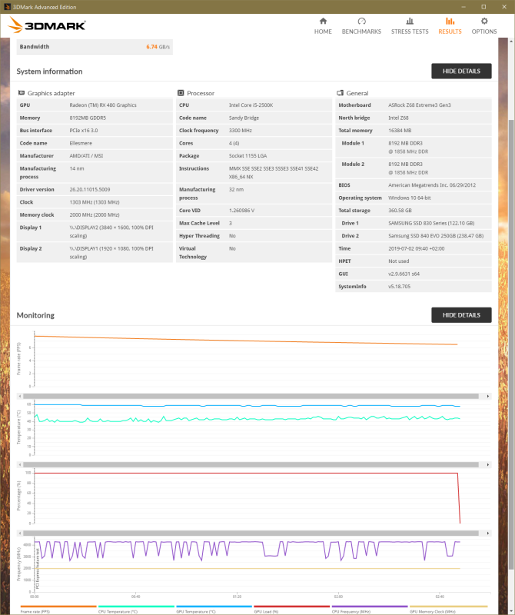This screenshot has width=515, height=615.
Task: Toggle Frame rate (FPS) legend series
Action: pos(58,609)
